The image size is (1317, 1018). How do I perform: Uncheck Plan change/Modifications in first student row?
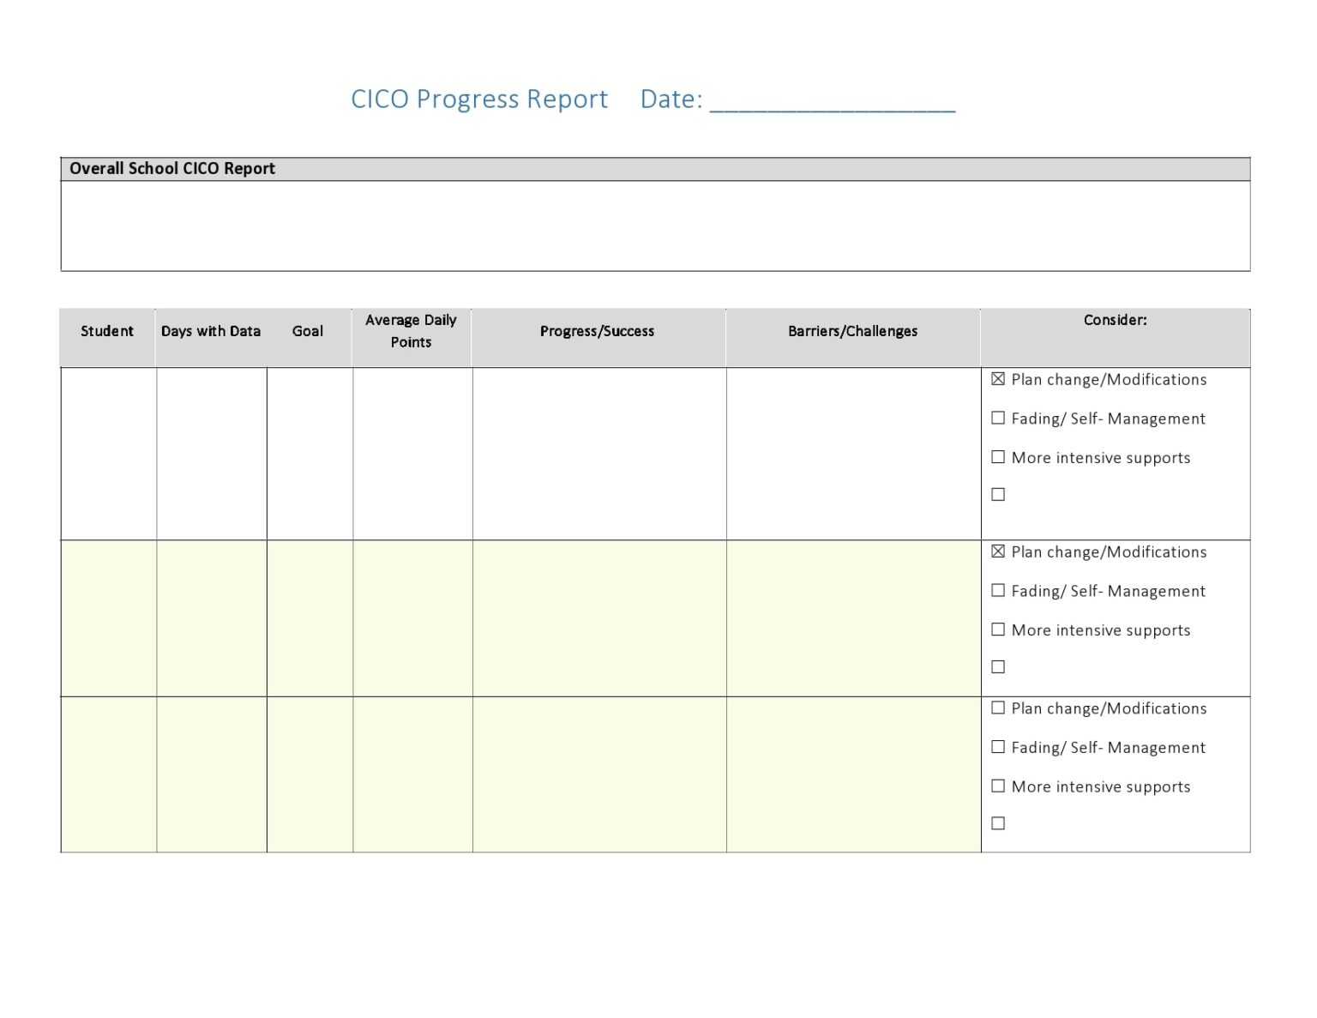click(998, 379)
